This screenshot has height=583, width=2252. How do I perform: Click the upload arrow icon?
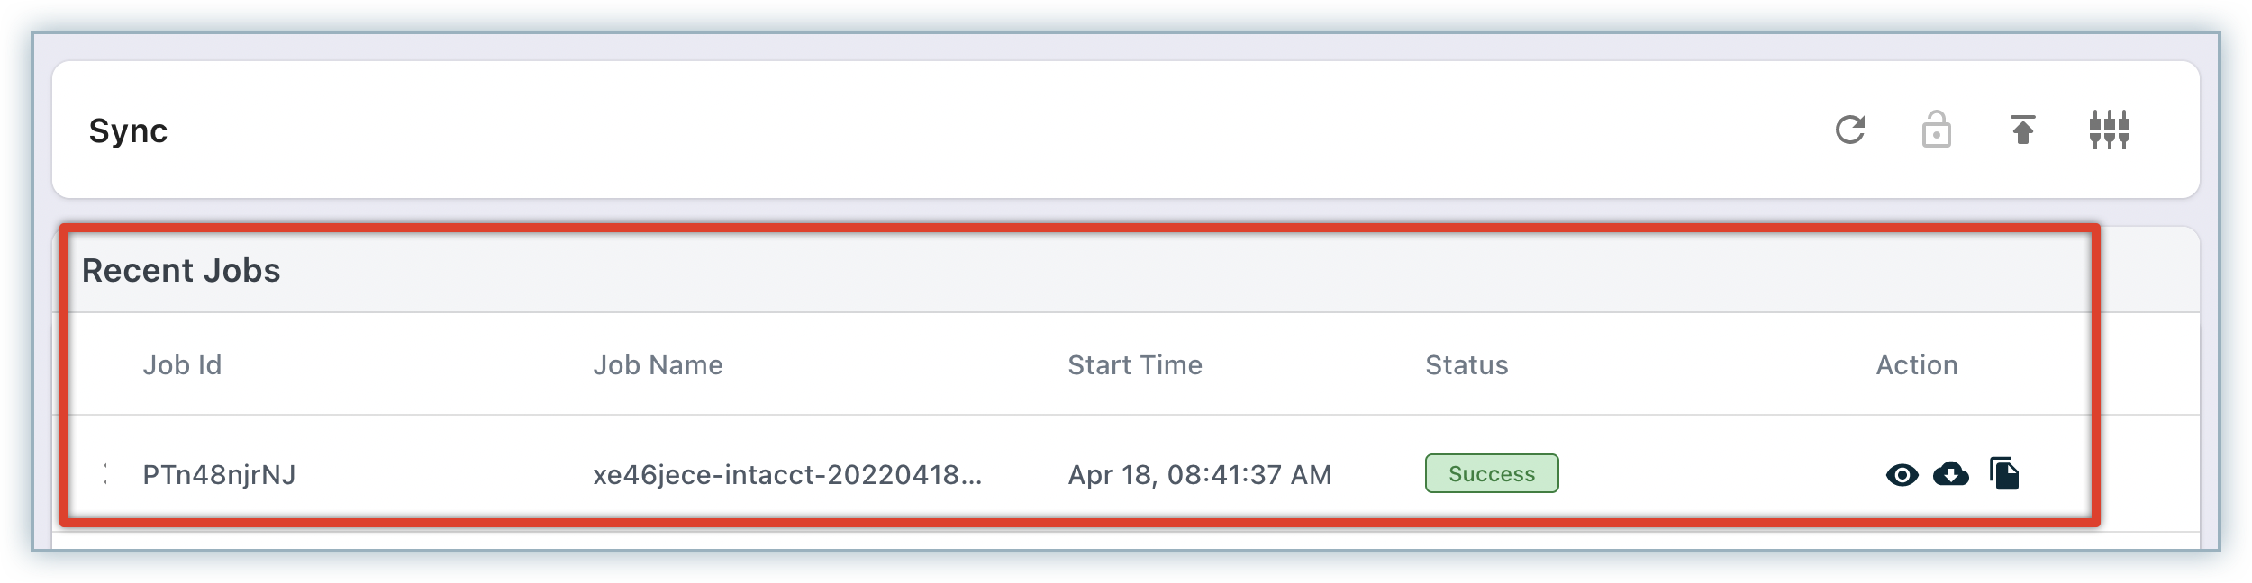(2023, 130)
